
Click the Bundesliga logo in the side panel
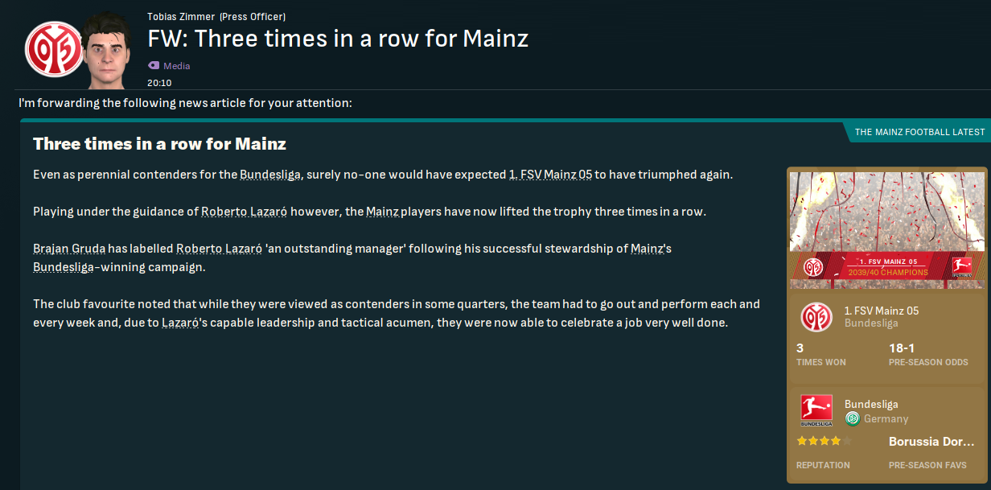(x=816, y=410)
